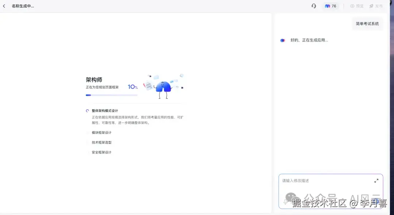The height and width of the screenshot is (215, 394).
Task: Click the back arrow at top left
Action: (x=4, y=6)
